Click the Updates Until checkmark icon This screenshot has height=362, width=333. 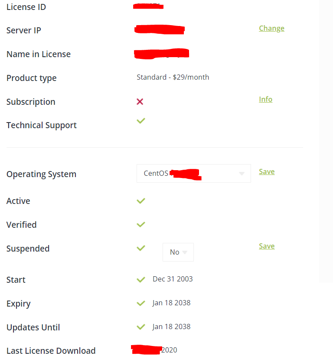[x=140, y=327]
